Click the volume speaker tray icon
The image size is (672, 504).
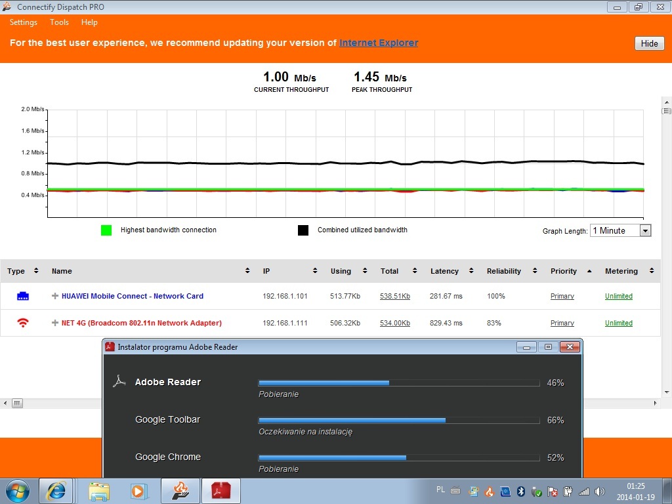600,492
